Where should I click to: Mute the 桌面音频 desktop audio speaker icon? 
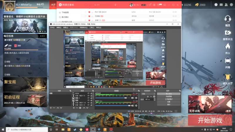click(133, 98)
